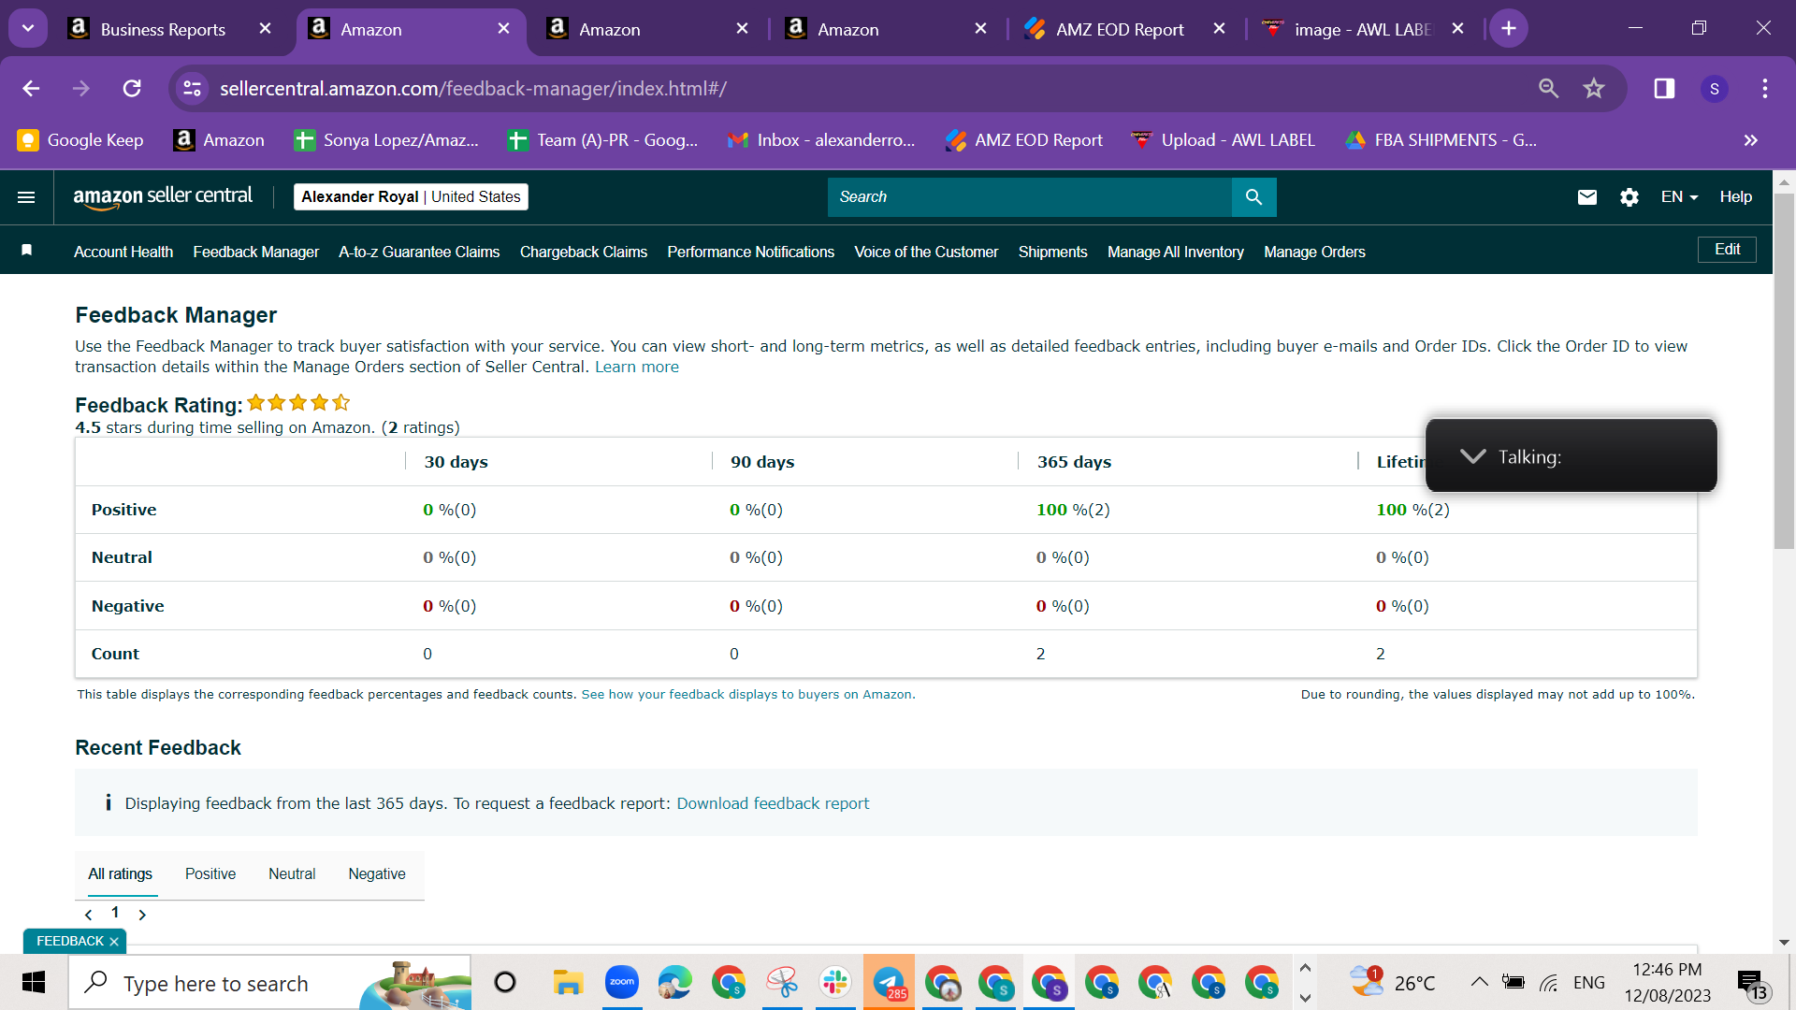Click the Download feedback report link
This screenshot has height=1010, width=1796.
pos(773,803)
